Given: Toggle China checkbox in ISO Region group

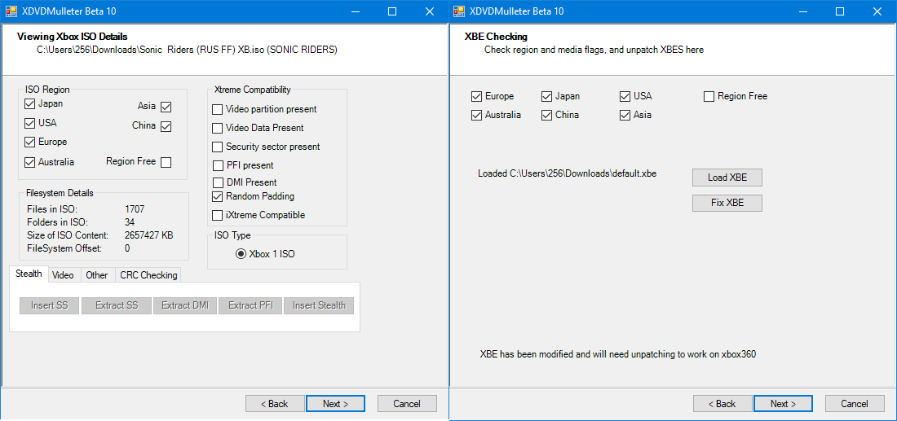Looking at the screenshot, I should (166, 127).
